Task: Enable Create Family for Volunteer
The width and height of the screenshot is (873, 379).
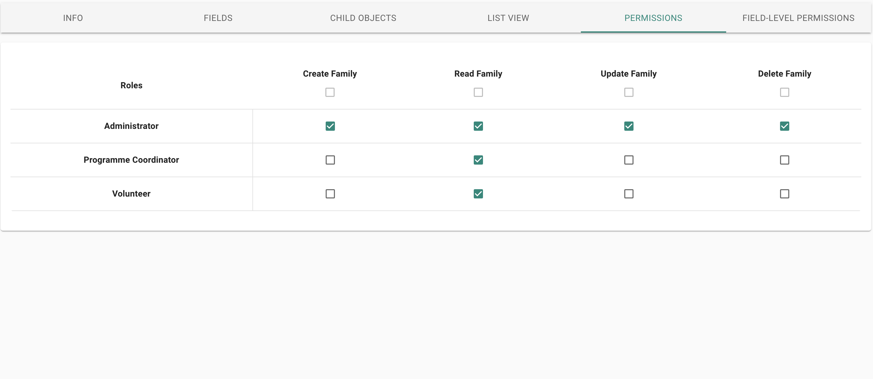Action: coord(330,194)
